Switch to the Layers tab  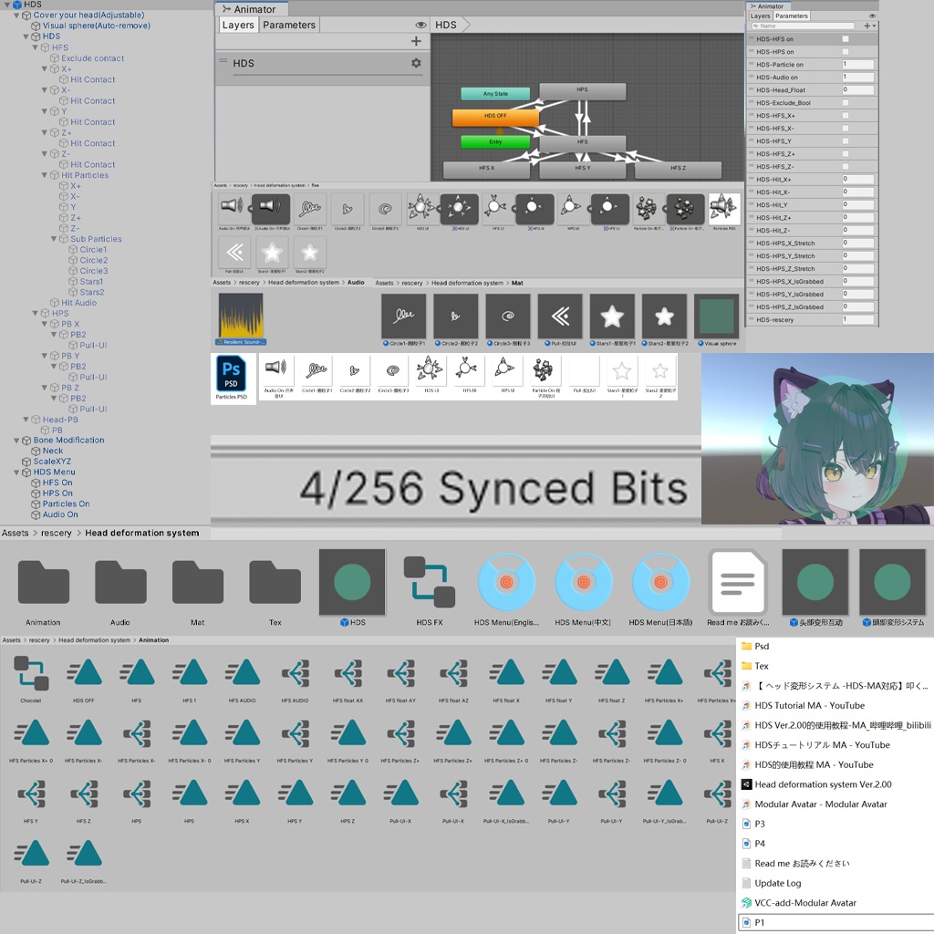coord(238,25)
